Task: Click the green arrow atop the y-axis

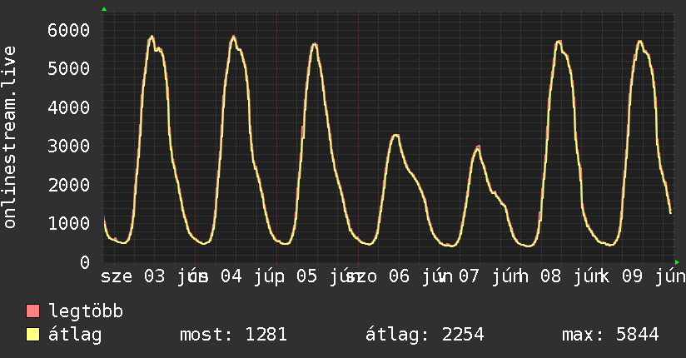Action: pos(104,9)
